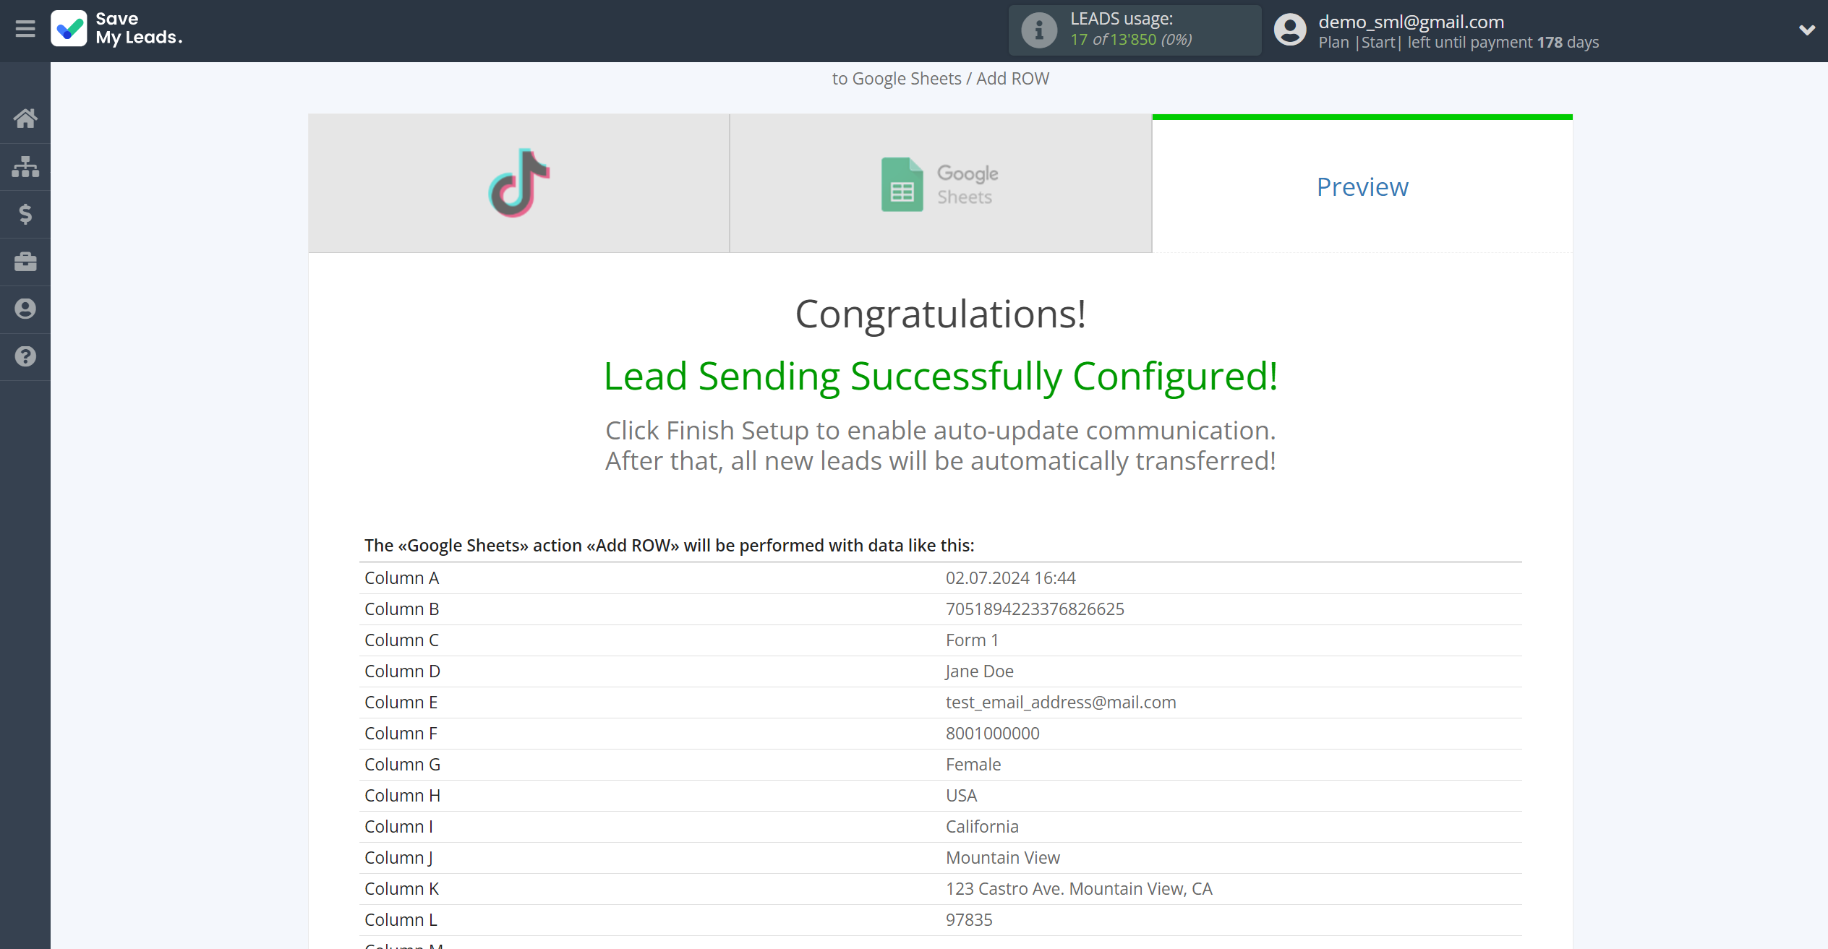Click the user avatar icon
Screen dimensions: 1828x949
[1290, 30]
